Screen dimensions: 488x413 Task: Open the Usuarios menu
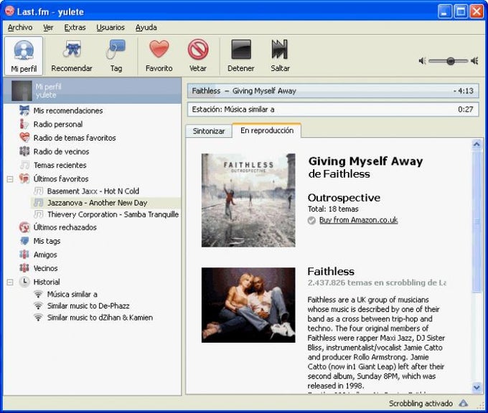point(111,27)
